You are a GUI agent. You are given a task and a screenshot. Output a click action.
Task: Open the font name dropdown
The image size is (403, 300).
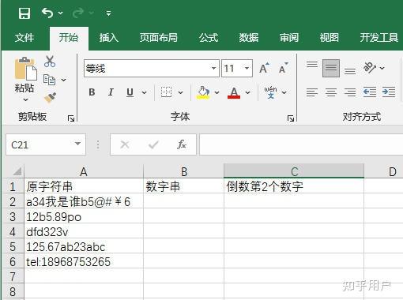point(213,69)
